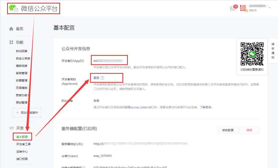Viewport: 278px width, 168px height.
Task: Click the AppID value starting with wx5
Action: [x=109, y=61]
